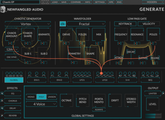Click the plus mod slot under CHAOS SHAPE
The width and height of the screenshot is (165, 120).
pyautogui.click(x=26, y=43)
